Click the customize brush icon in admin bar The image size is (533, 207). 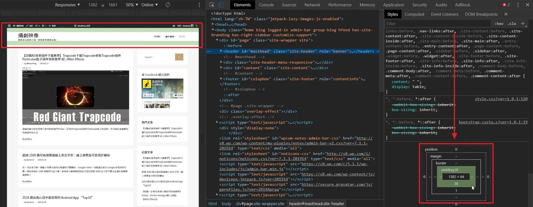27,26
